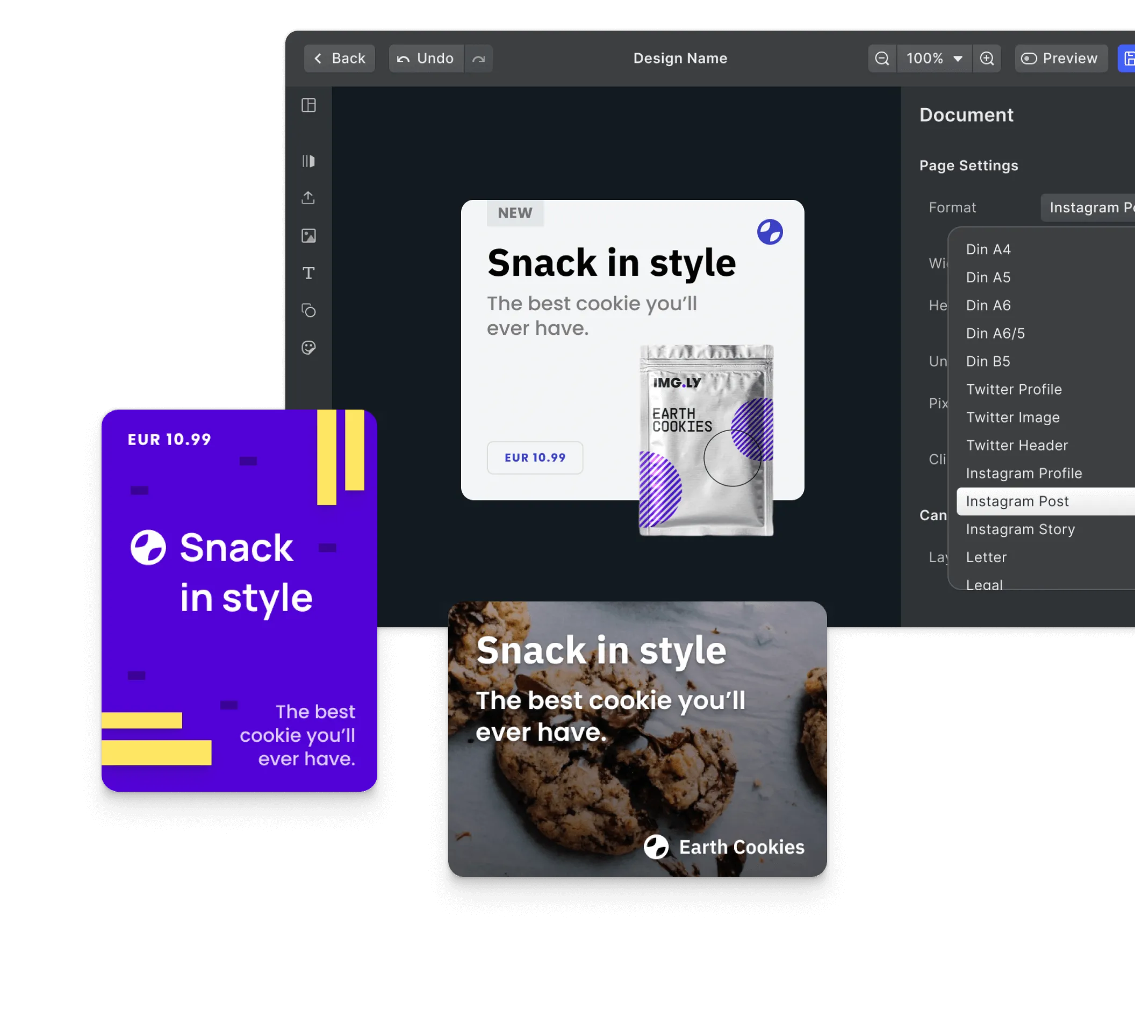1135x1032 pixels.
Task: Open the image library icon
Action: pyautogui.click(x=308, y=235)
